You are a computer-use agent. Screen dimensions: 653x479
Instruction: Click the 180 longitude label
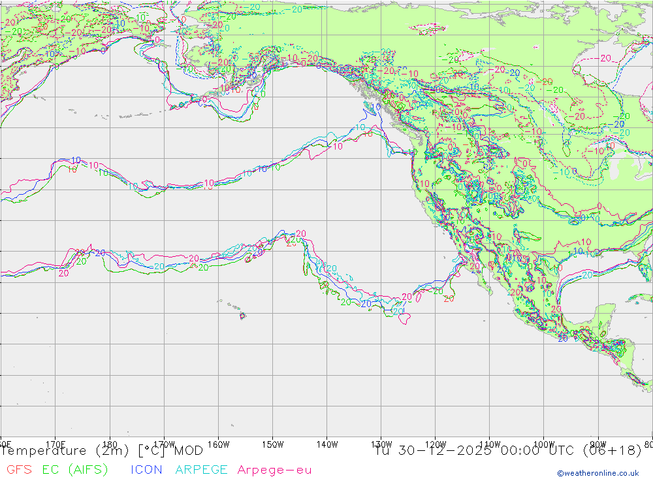[110, 444]
